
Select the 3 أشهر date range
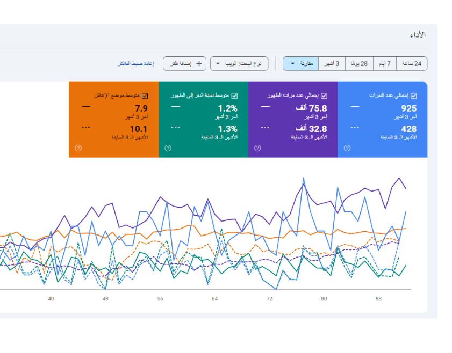332,63
